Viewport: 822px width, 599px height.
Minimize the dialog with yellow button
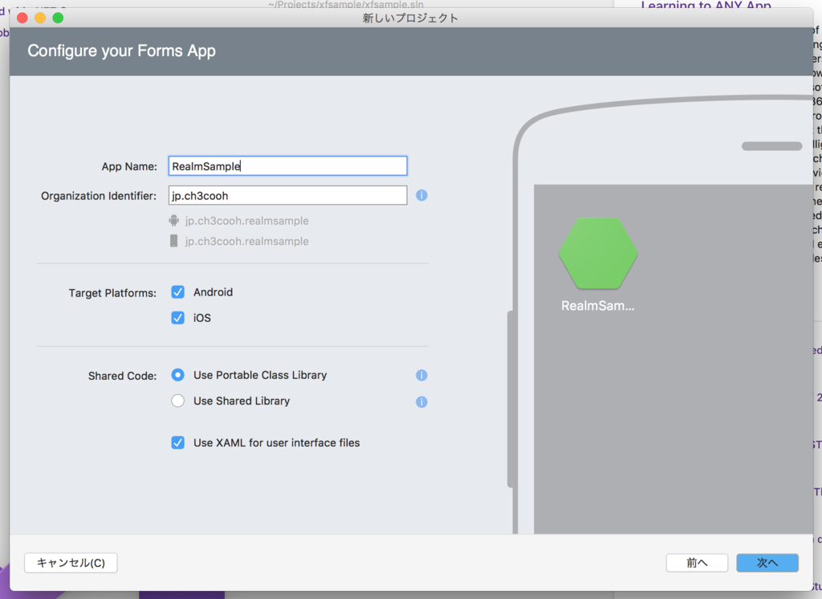pos(40,18)
